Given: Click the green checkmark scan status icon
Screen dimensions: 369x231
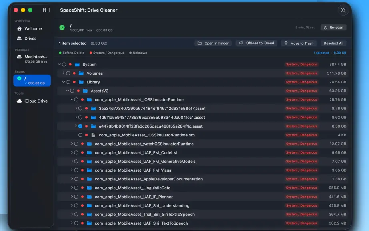Looking at the screenshot, I should 62,28.
